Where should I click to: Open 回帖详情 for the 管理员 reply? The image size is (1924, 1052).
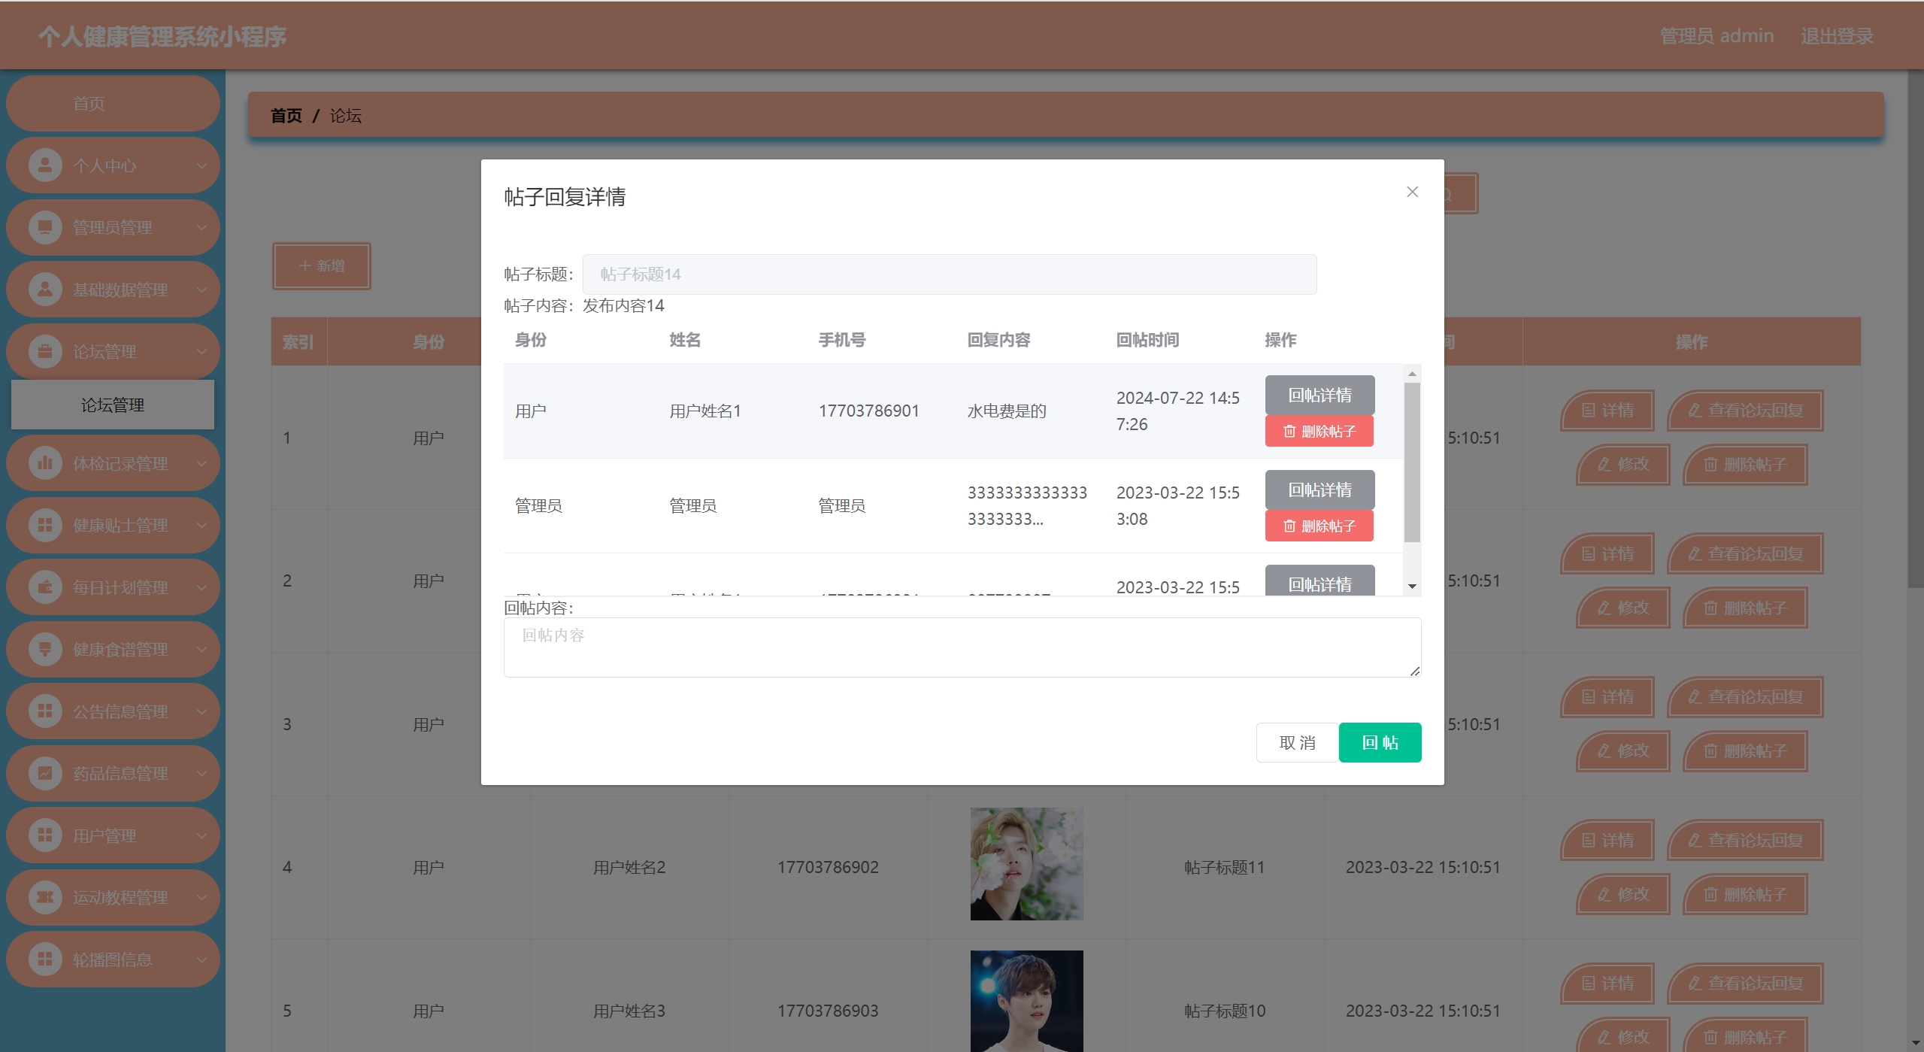1319,490
